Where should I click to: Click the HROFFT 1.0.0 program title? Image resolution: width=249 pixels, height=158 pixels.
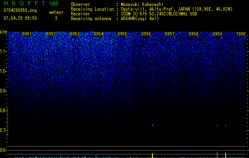click(x=31, y=3)
